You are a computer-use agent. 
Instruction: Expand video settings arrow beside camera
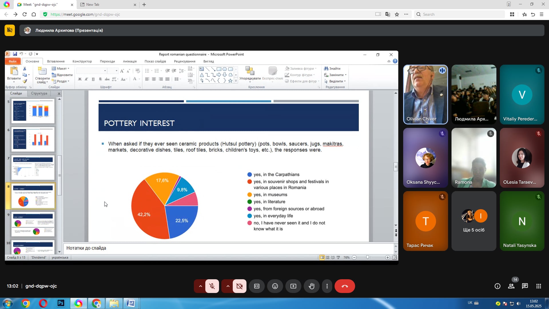pyautogui.click(x=228, y=286)
